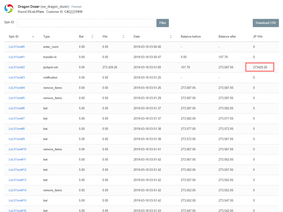
Task: Download CSV of spin history
Action: pyautogui.click(x=266, y=23)
